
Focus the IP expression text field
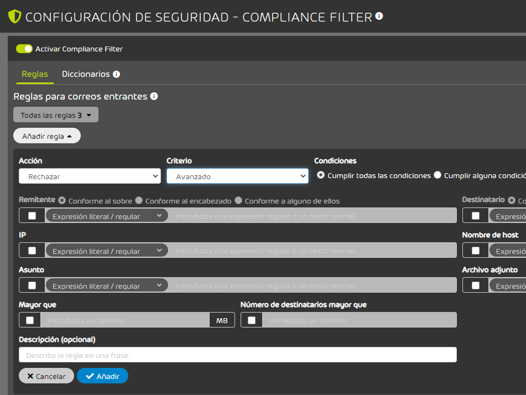click(x=313, y=251)
